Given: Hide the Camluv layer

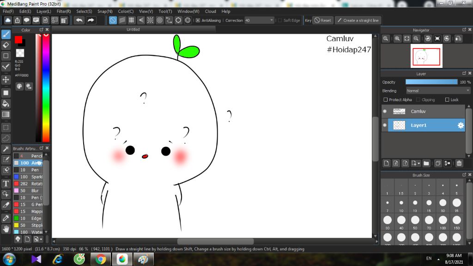Looking at the screenshot, I should point(385,111).
